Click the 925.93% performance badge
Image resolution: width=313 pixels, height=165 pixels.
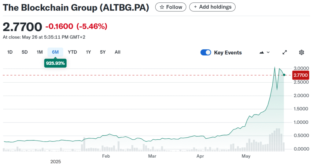(x=55, y=63)
